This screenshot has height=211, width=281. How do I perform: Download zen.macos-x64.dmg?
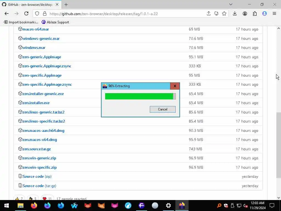(40, 140)
